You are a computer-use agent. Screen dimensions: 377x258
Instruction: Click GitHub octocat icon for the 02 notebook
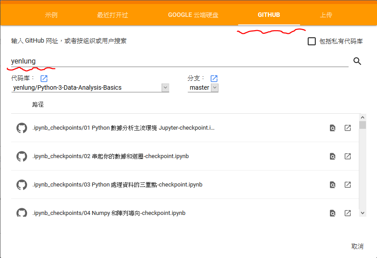pos(22,156)
